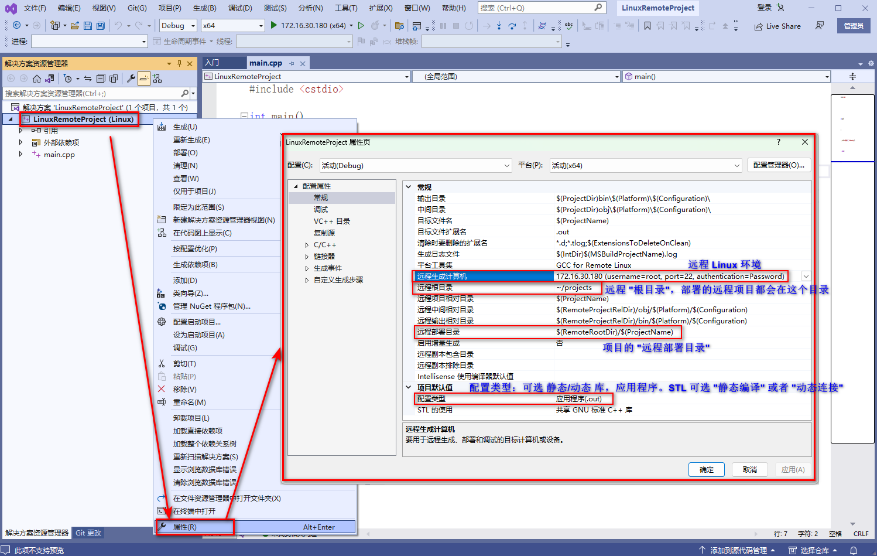Click the 登录 sign-in link
The image size is (877, 556).
pyautogui.click(x=765, y=8)
